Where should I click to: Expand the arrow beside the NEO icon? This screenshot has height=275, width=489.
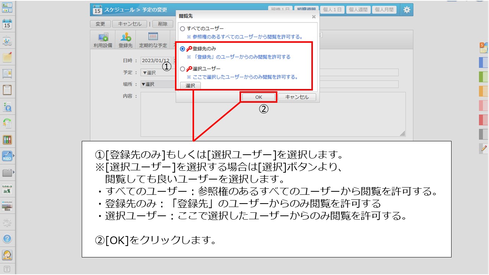pos(14,156)
